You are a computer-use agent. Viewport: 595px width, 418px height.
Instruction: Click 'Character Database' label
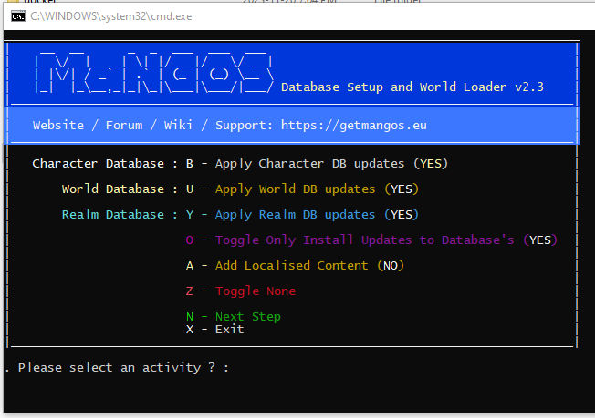tap(98, 164)
